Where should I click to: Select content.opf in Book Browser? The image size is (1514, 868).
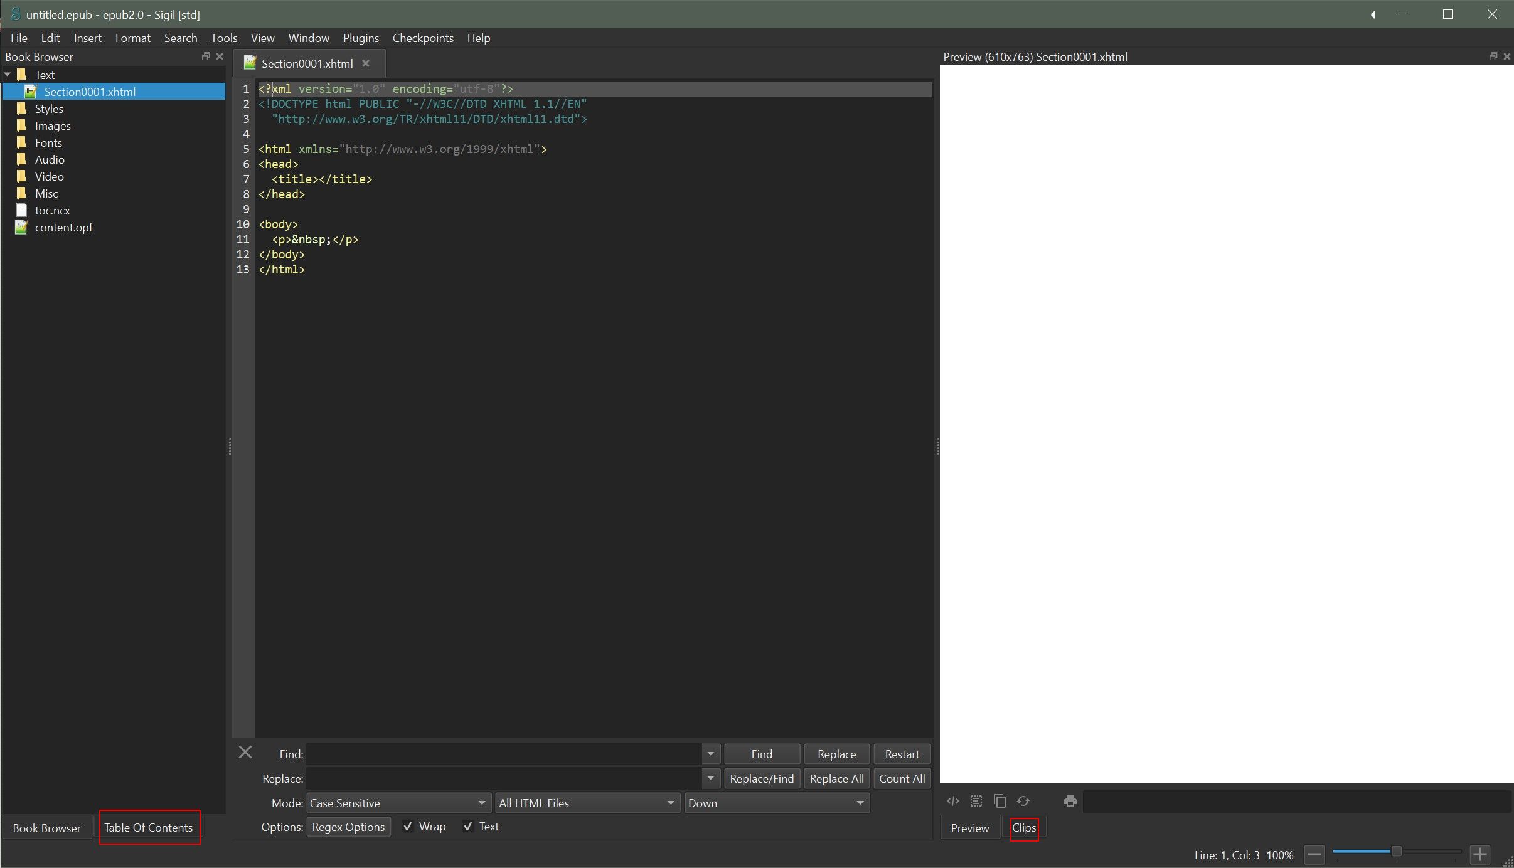click(x=63, y=227)
